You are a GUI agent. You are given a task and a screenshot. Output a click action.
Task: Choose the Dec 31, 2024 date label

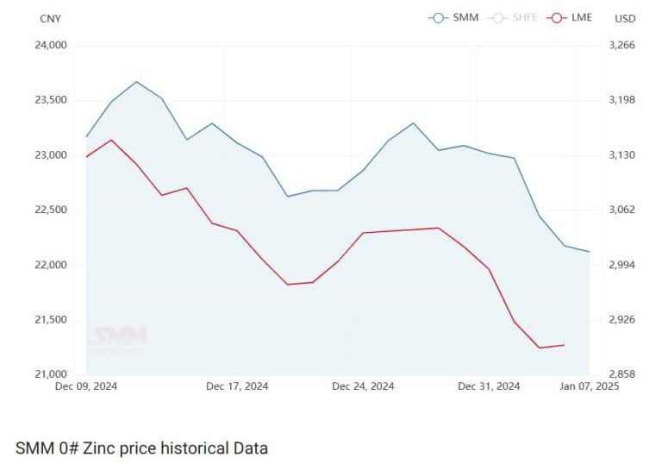tap(489, 386)
